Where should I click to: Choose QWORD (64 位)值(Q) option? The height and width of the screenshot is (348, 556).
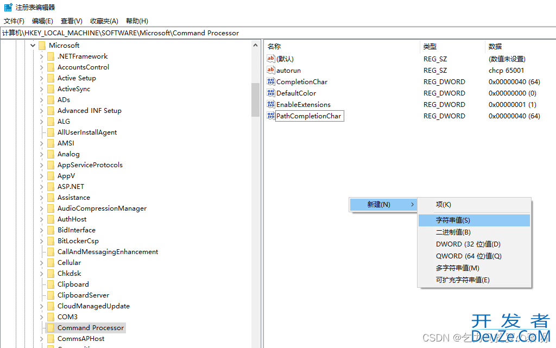click(x=474, y=256)
